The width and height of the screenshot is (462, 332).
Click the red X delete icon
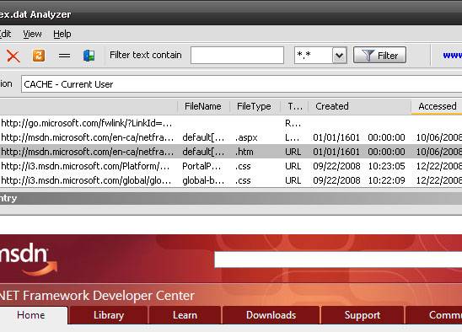tap(13, 56)
